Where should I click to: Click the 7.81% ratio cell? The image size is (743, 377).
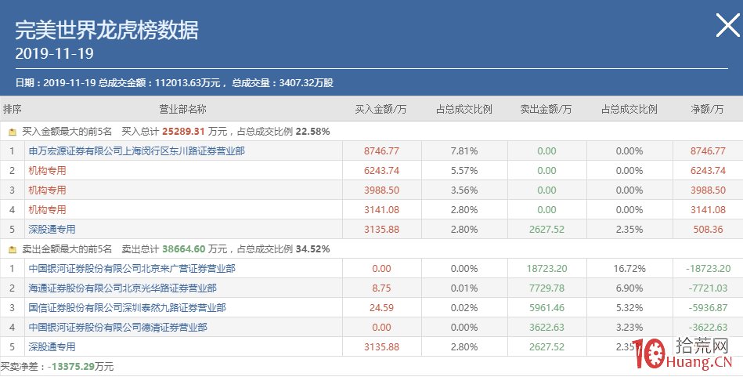point(464,150)
